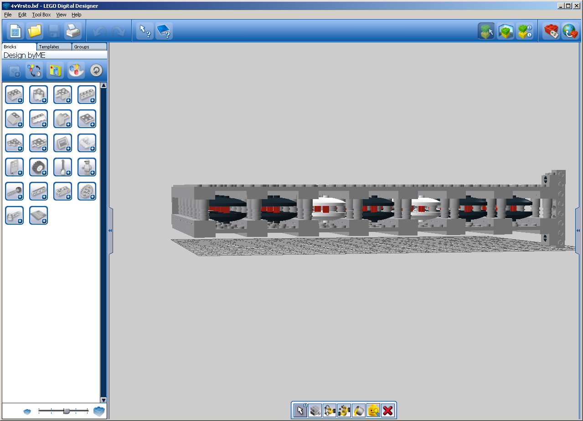Open the Templates tab
The image size is (583, 421).
(54, 46)
